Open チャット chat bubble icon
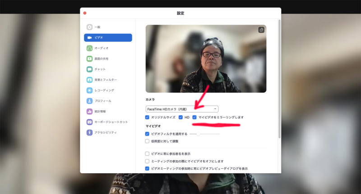Image resolution: width=361 pixels, height=194 pixels. (x=89, y=69)
